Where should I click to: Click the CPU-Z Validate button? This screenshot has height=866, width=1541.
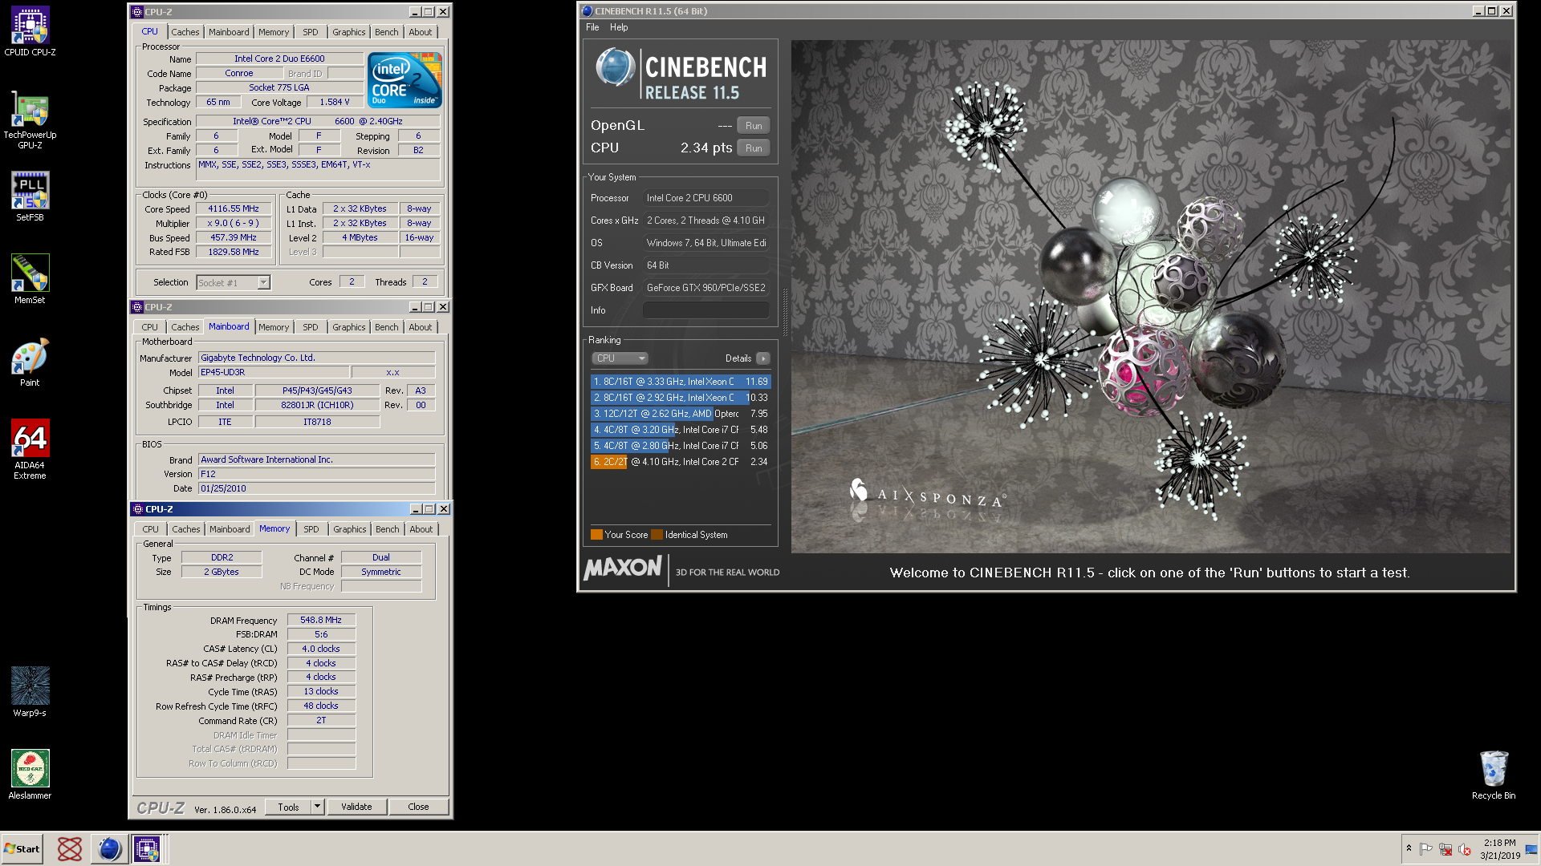click(356, 807)
